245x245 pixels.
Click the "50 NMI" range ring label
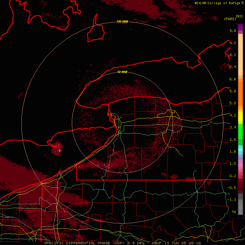[x=122, y=72]
